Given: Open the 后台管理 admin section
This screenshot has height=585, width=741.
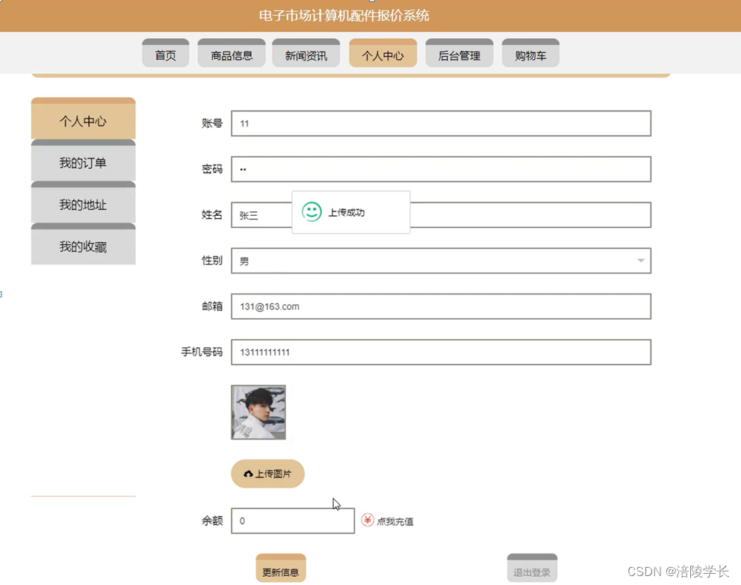Looking at the screenshot, I should click(459, 53).
